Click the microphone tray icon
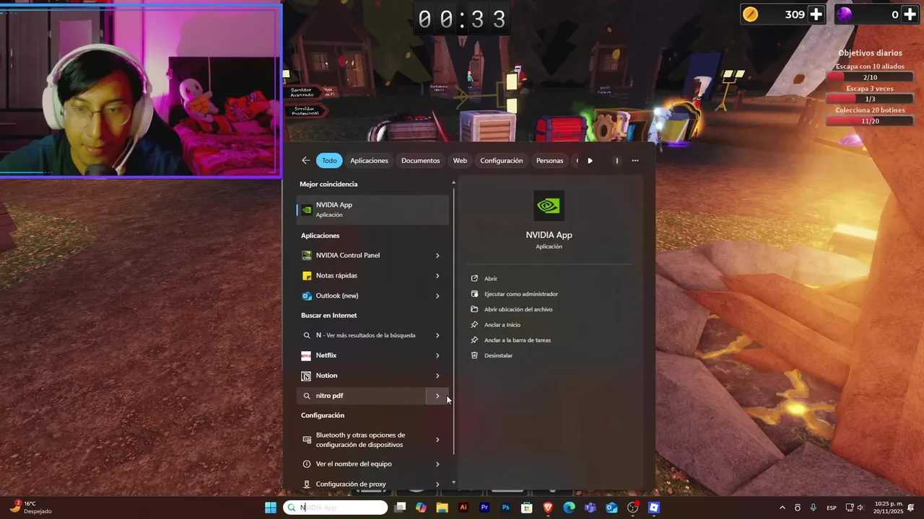This screenshot has height=519, width=924. [813, 507]
